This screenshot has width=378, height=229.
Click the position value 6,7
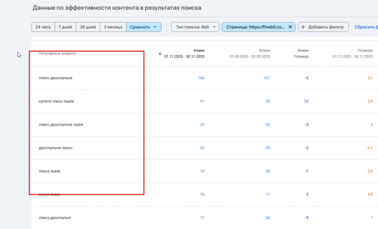pyautogui.click(x=370, y=148)
